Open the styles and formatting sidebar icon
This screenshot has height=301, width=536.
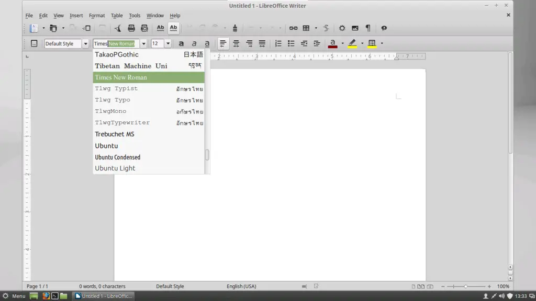(x=34, y=43)
